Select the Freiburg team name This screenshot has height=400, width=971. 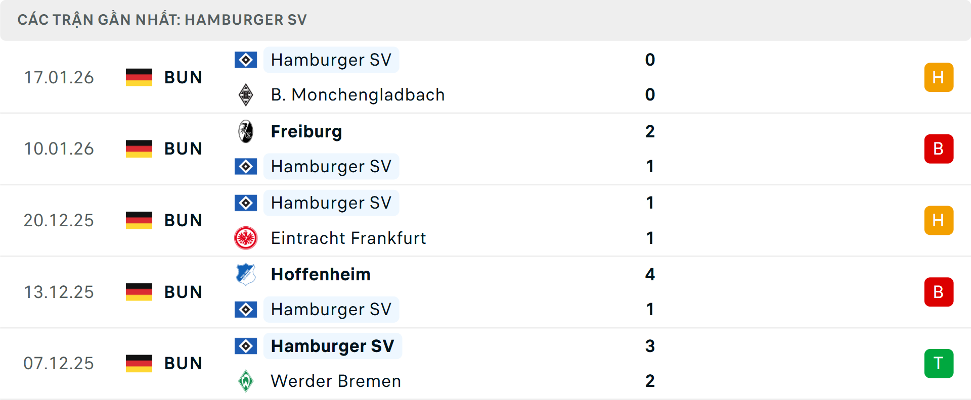coord(306,131)
